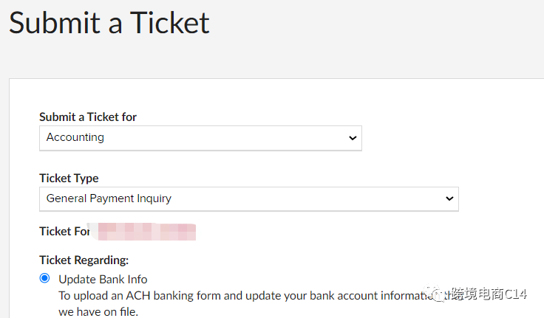Open the Accounting department dropdown

[x=200, y=138]
